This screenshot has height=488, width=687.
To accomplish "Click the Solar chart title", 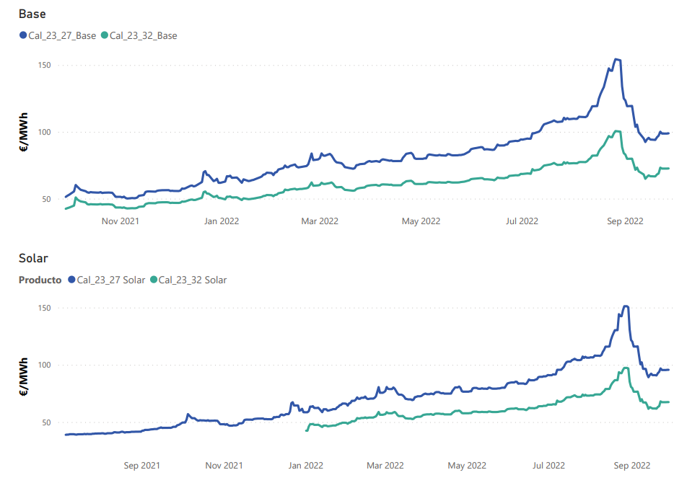I will 33,258.
